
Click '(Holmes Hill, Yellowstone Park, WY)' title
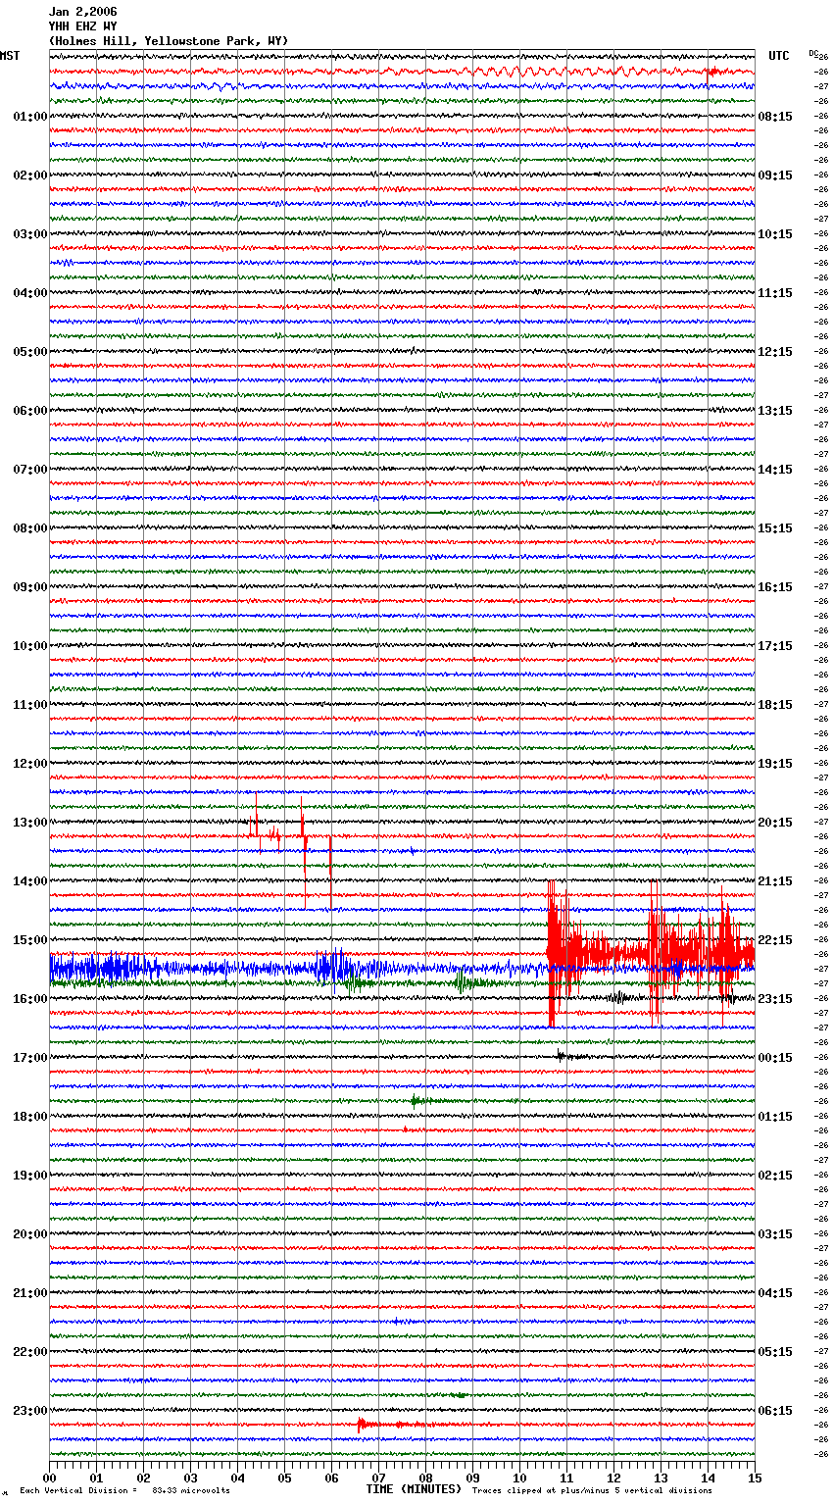(x=169, y=41)
